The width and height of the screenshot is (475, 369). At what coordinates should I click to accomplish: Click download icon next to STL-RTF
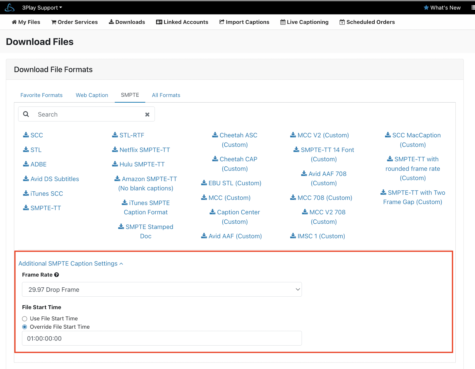pyautogui.click(x=115, y=135)
